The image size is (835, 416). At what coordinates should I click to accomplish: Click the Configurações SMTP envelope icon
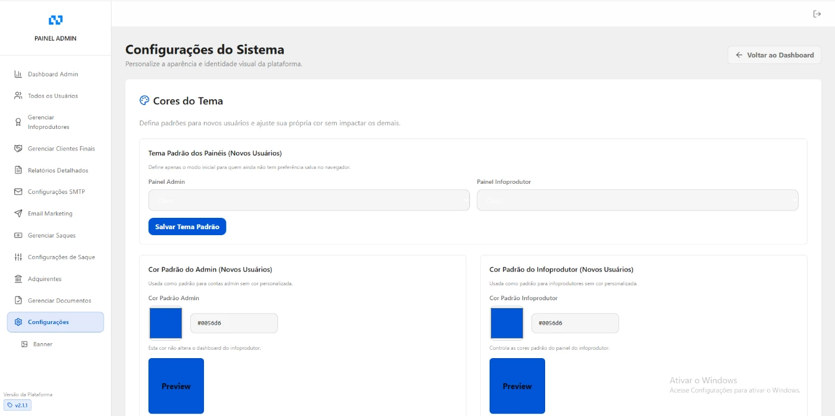[x=18, y=192]
